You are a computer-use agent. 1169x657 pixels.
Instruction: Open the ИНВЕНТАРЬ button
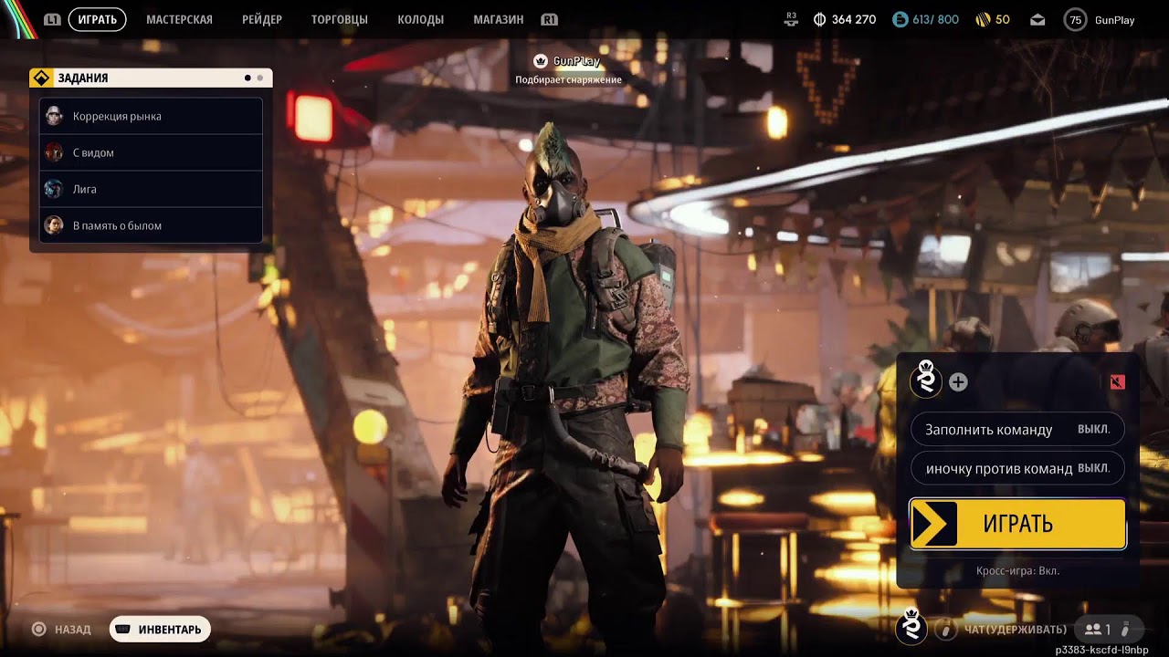[160, 630]
